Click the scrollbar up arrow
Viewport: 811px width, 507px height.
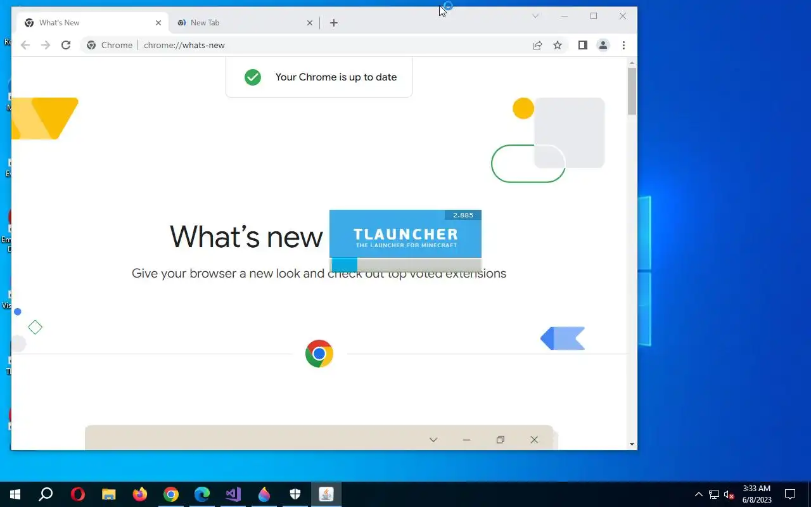[x=632, y=62]
